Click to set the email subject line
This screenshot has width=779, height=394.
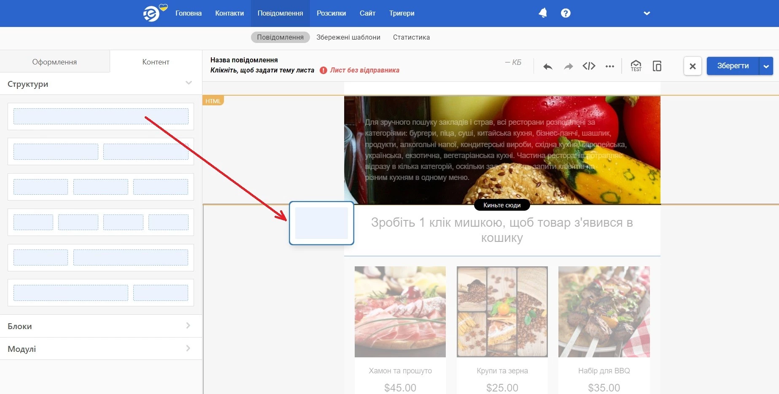tap(262, 70)
